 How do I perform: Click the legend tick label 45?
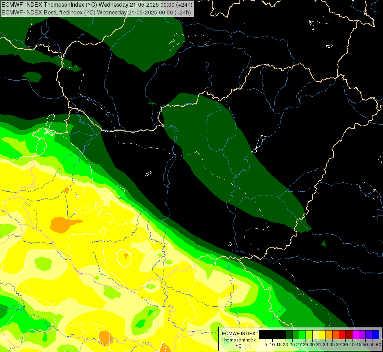359,345
